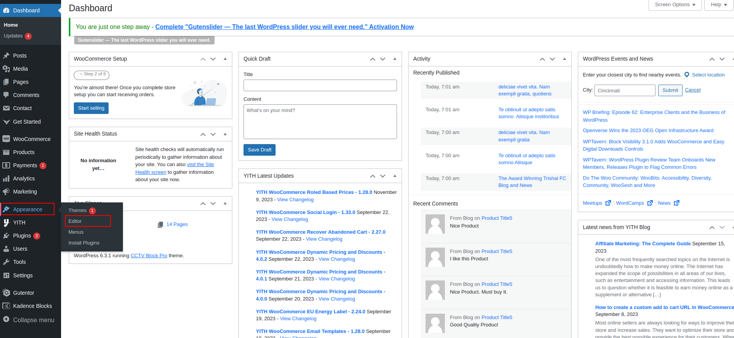
Task: Focus the Quick Draft Title field
Action: coord(320,85)
